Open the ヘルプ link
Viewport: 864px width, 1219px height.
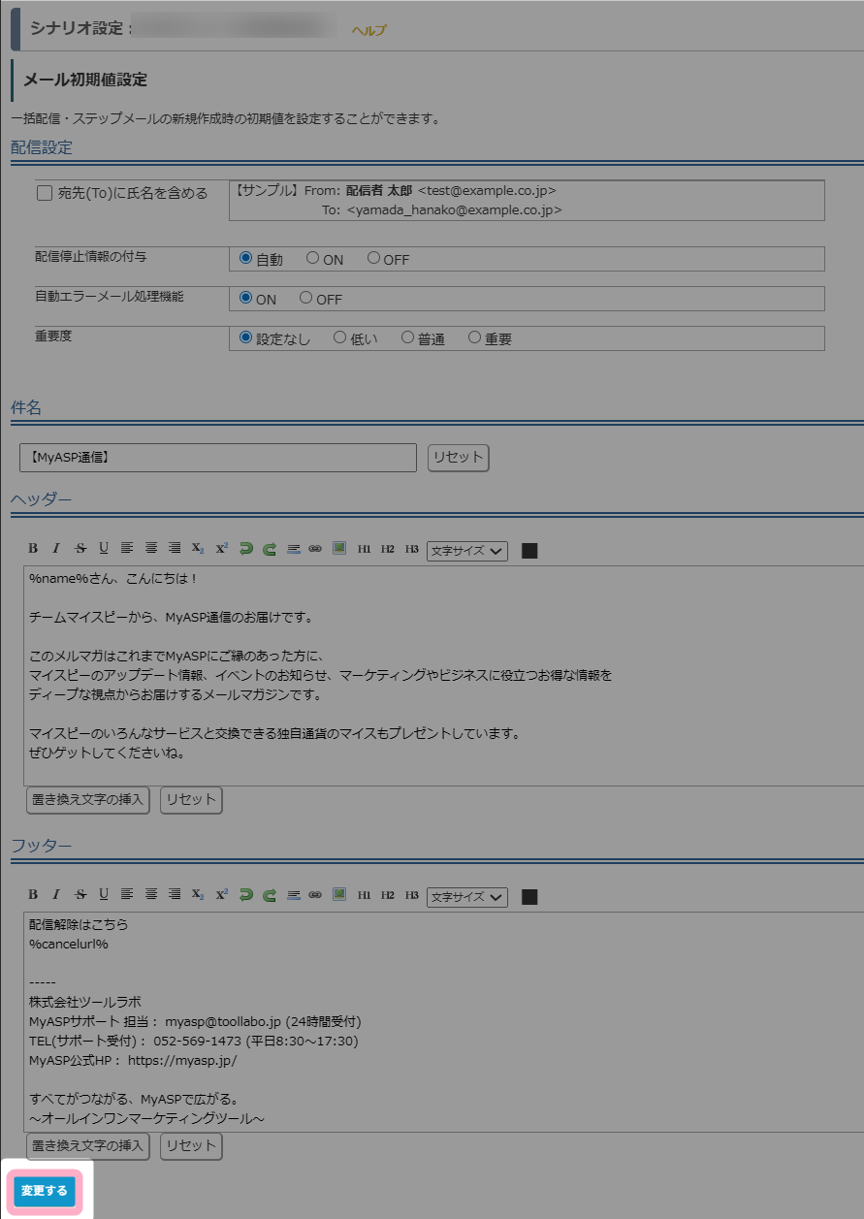(x=368, y=31)
